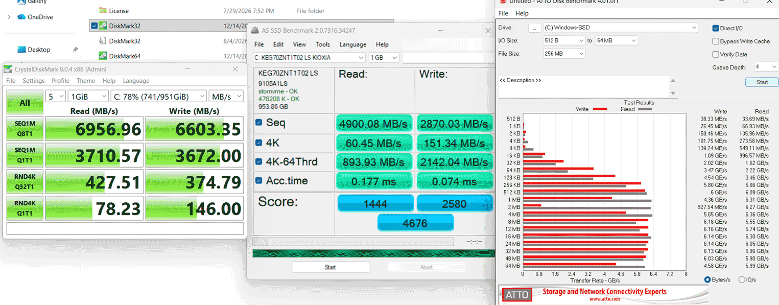Open the C: 78% drive dropdown in CrystalDiskMark
Viewport: 779px width, 305px height.
pyautogui.click(x=159, y=96)
